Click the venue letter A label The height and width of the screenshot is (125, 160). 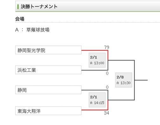pyautogui.click(x=17, y=30)
